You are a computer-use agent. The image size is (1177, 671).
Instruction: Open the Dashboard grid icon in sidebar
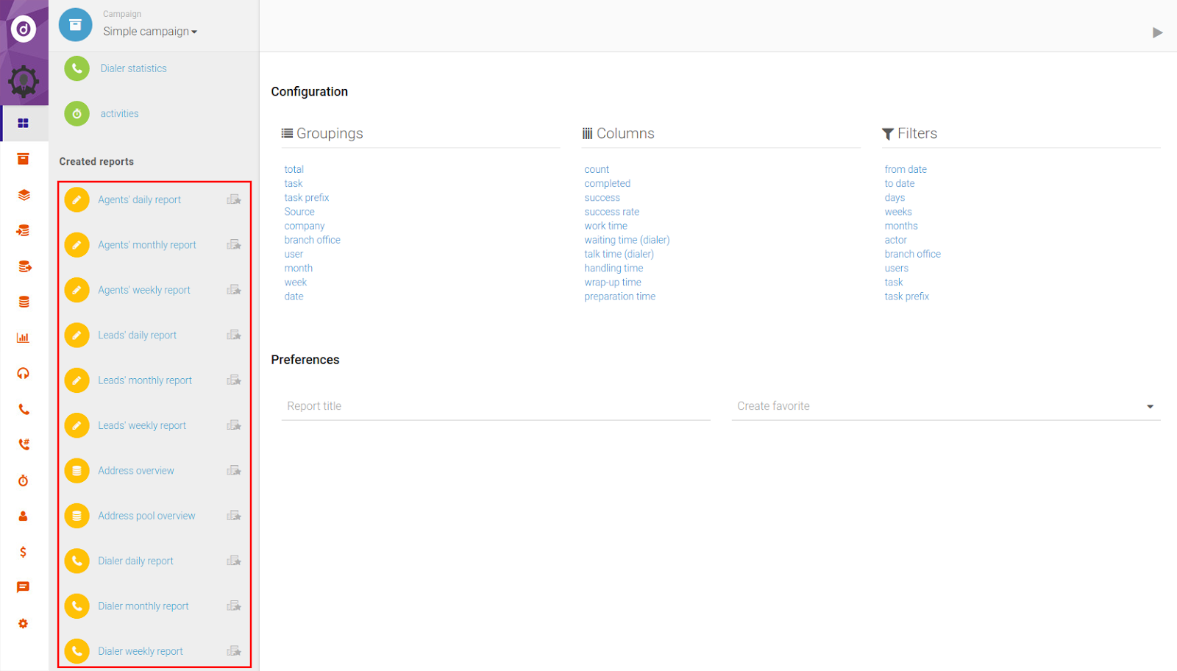[x=24, y=123]
